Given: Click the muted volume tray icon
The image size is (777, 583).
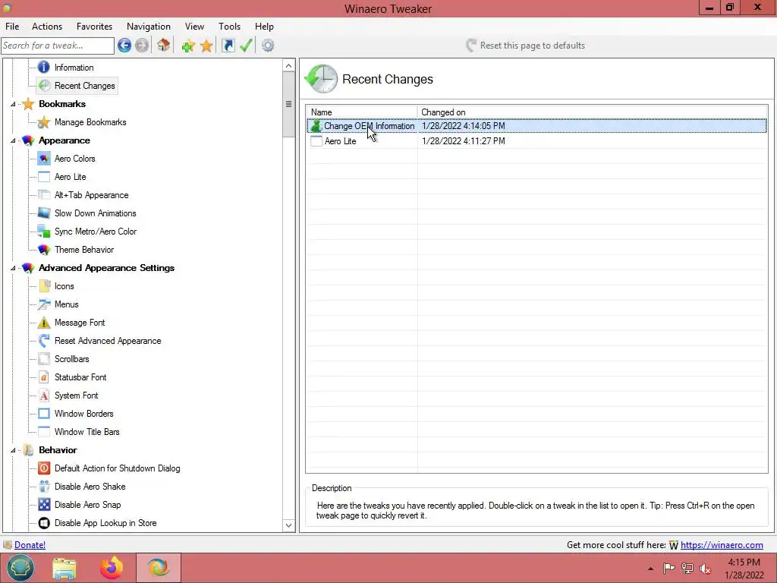Looking at the screenshot, I should point(705,569).
